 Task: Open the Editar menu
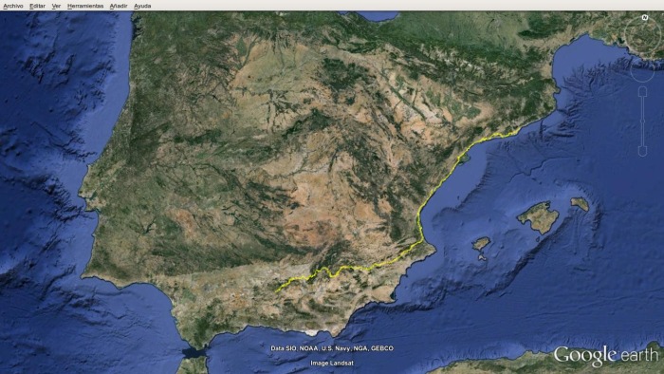[x=37, y=6]
